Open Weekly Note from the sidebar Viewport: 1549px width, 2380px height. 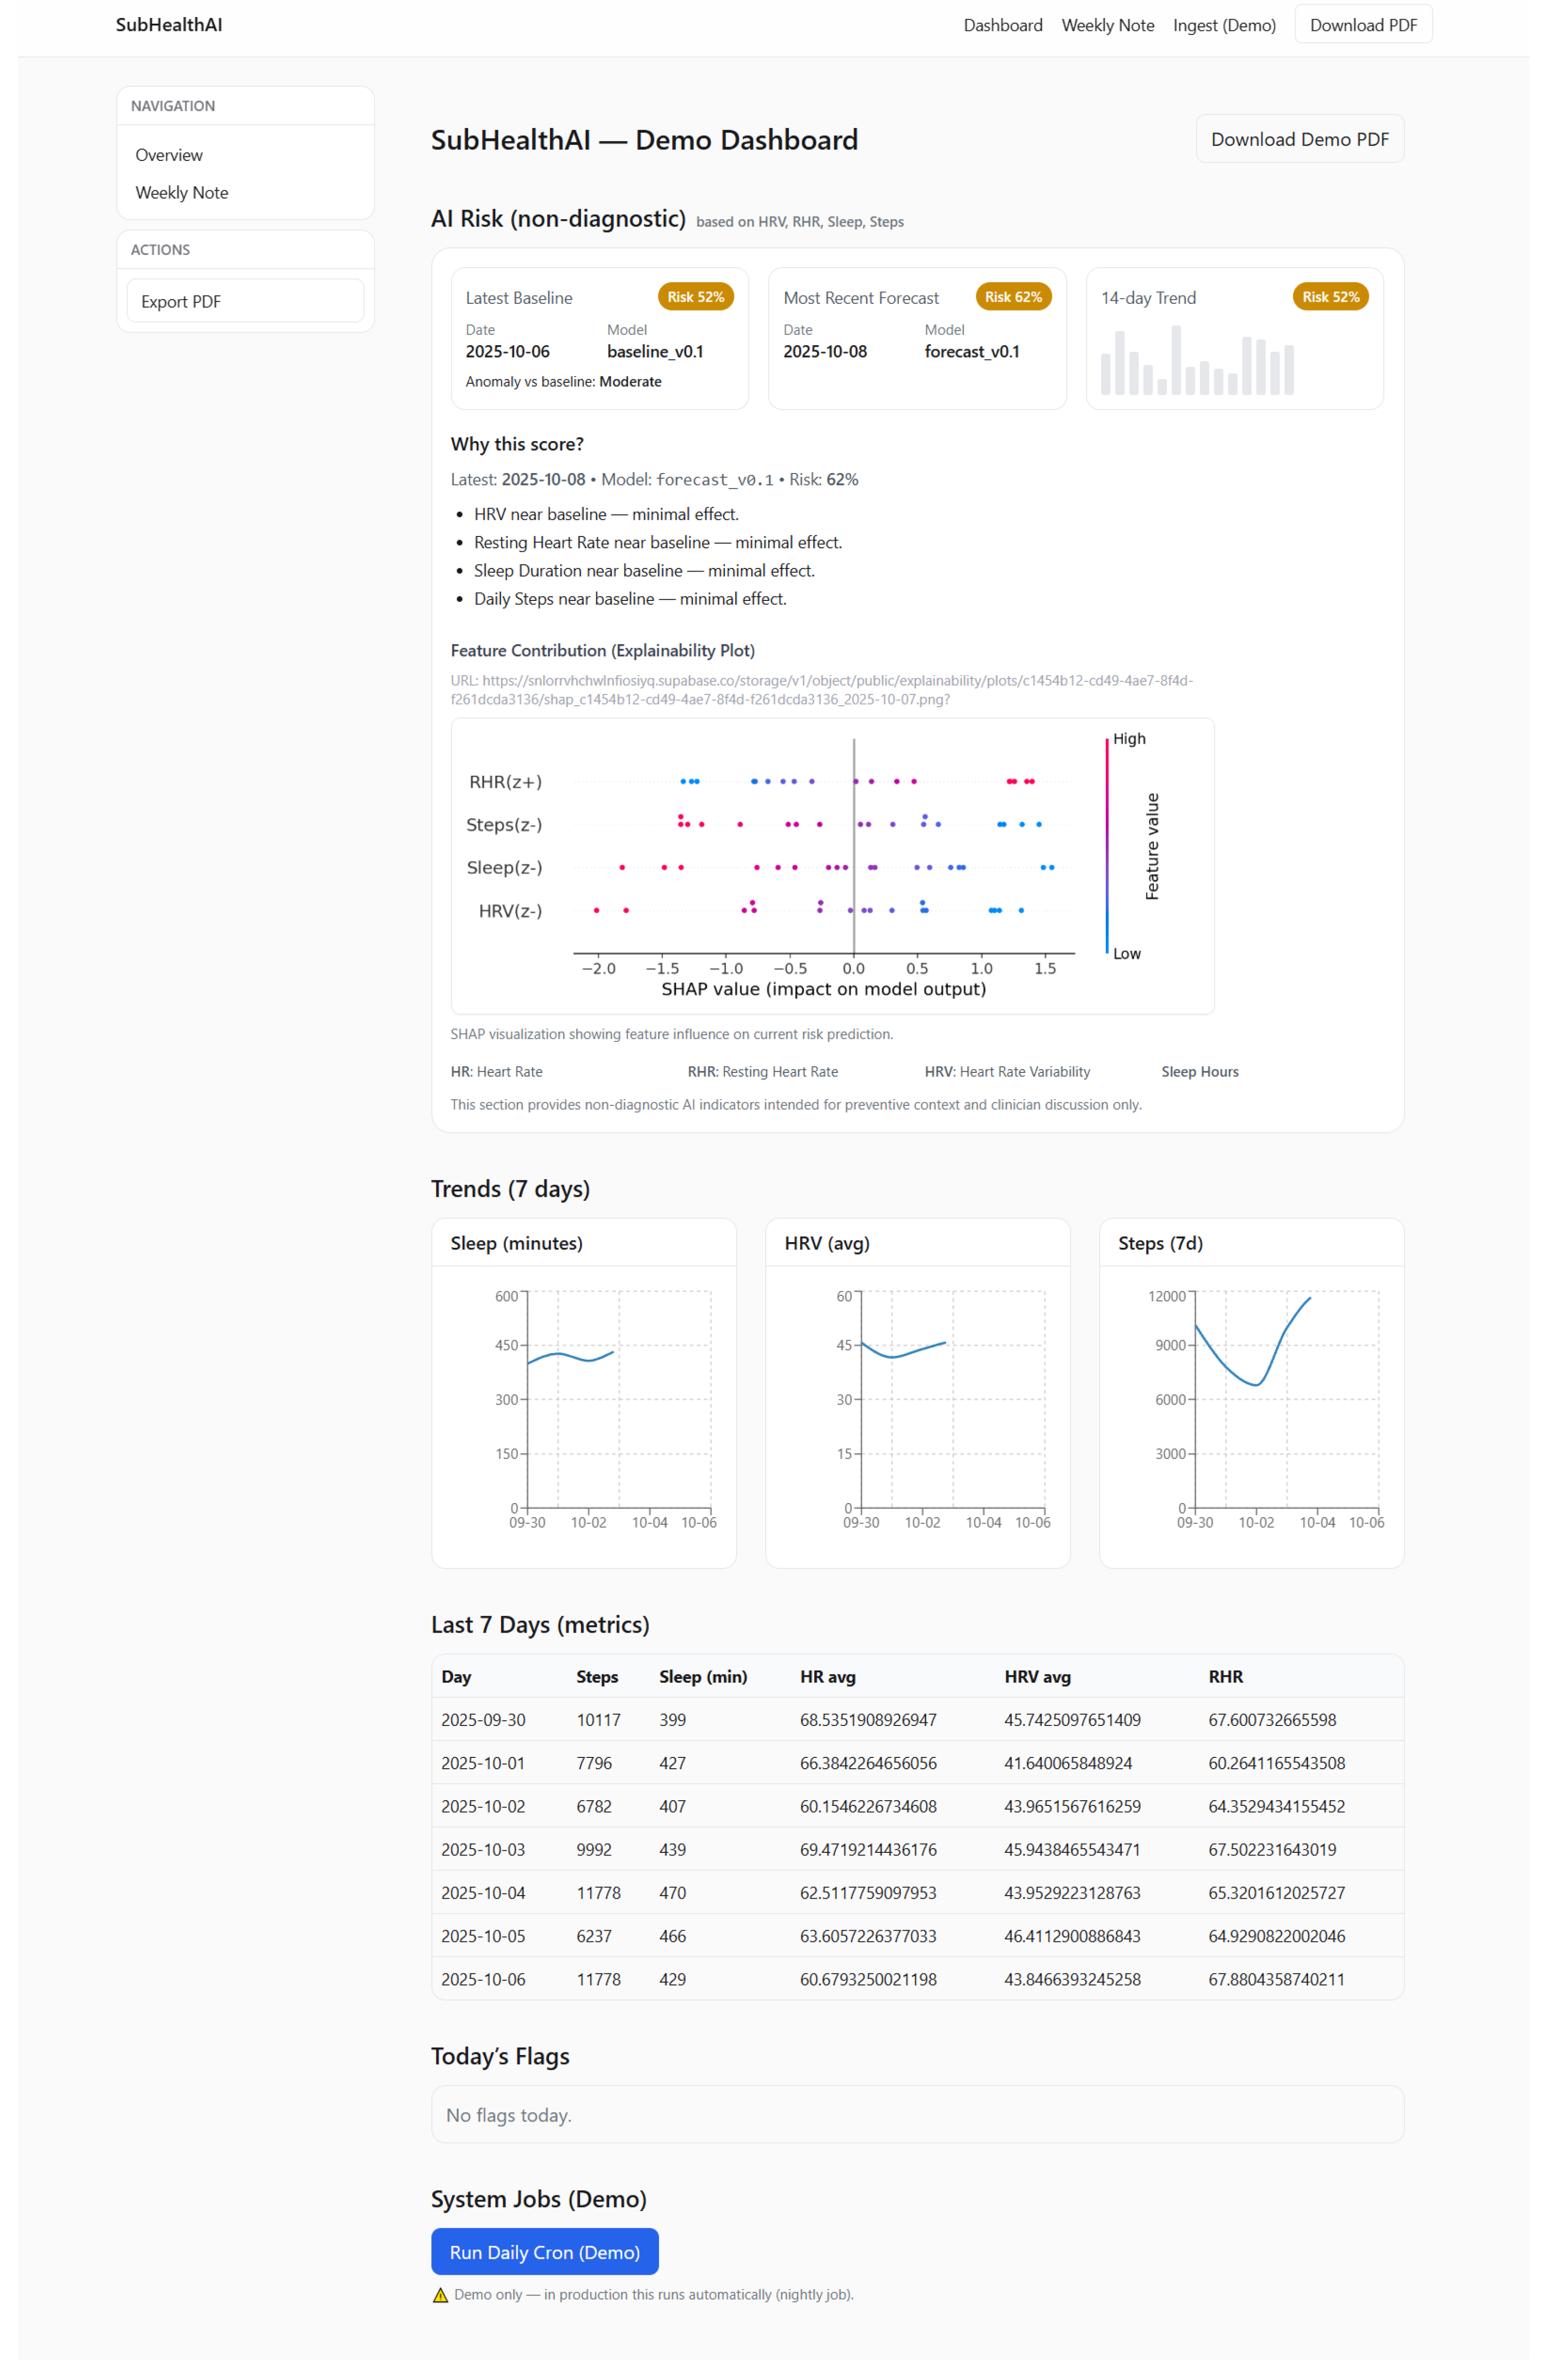pos(181,193)
